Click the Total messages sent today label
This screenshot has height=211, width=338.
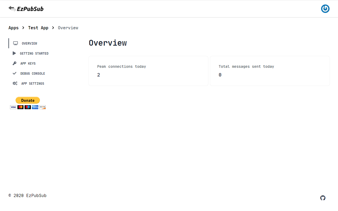[x=246, y=66]
